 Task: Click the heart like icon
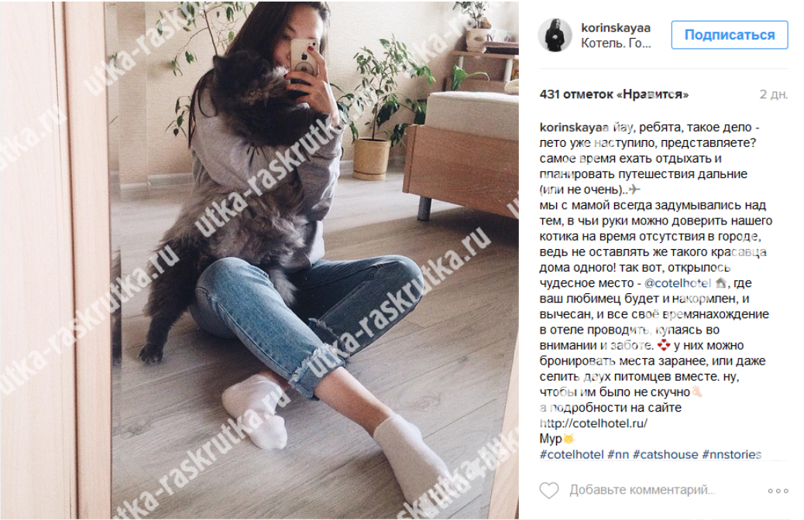[x=548, y=491]
